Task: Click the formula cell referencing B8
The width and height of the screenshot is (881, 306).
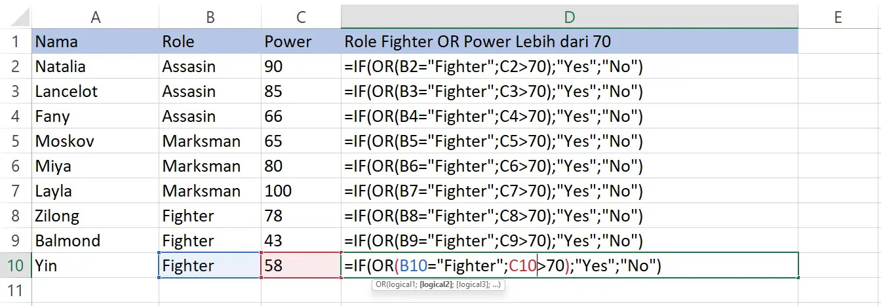Action: click(x=570, y=216)
